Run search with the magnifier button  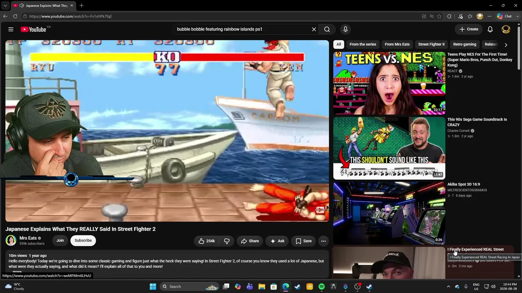327,29
